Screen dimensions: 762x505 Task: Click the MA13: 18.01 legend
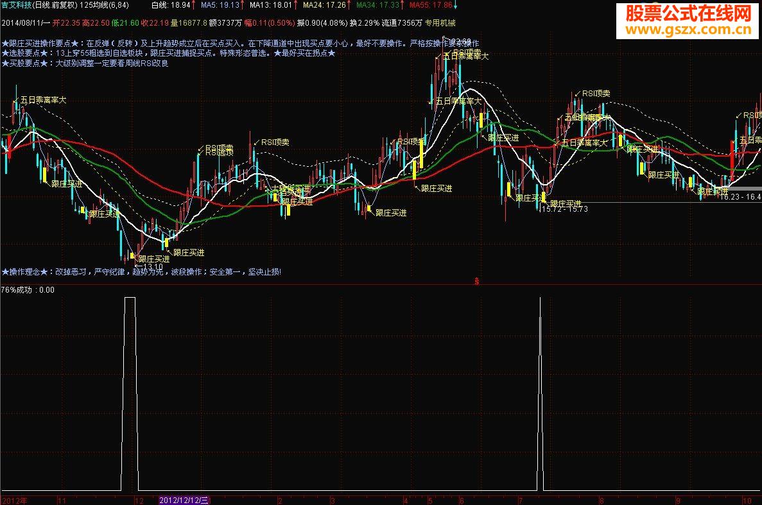point(271,5)
